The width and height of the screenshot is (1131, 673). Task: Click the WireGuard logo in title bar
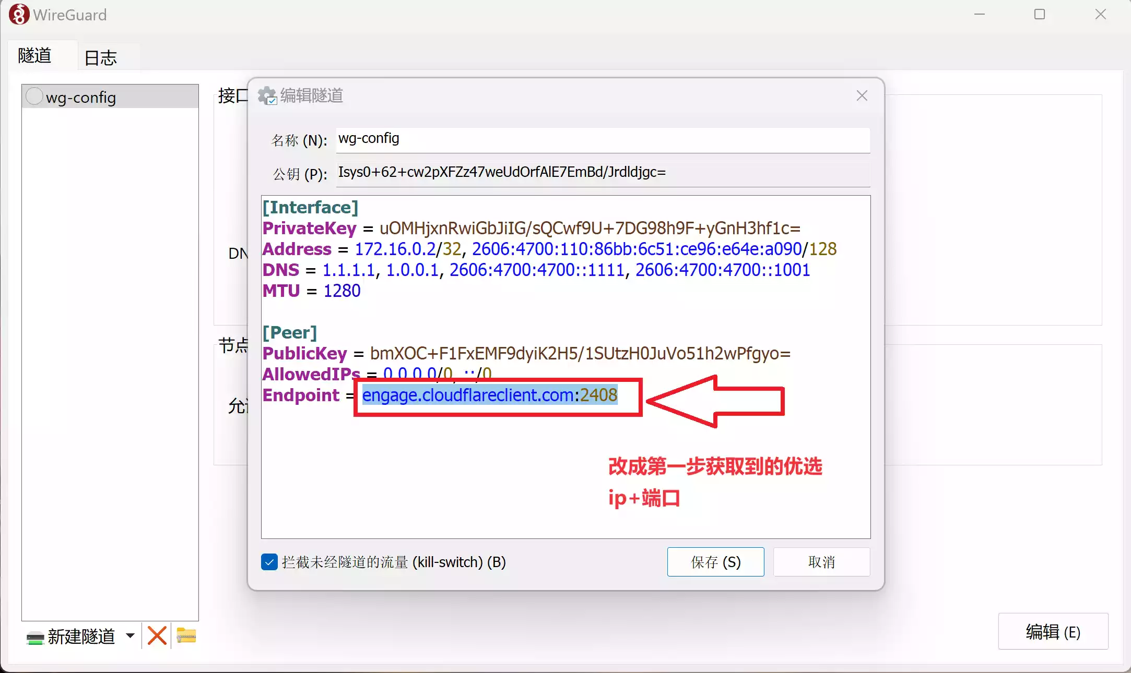(x=19, y=15)
